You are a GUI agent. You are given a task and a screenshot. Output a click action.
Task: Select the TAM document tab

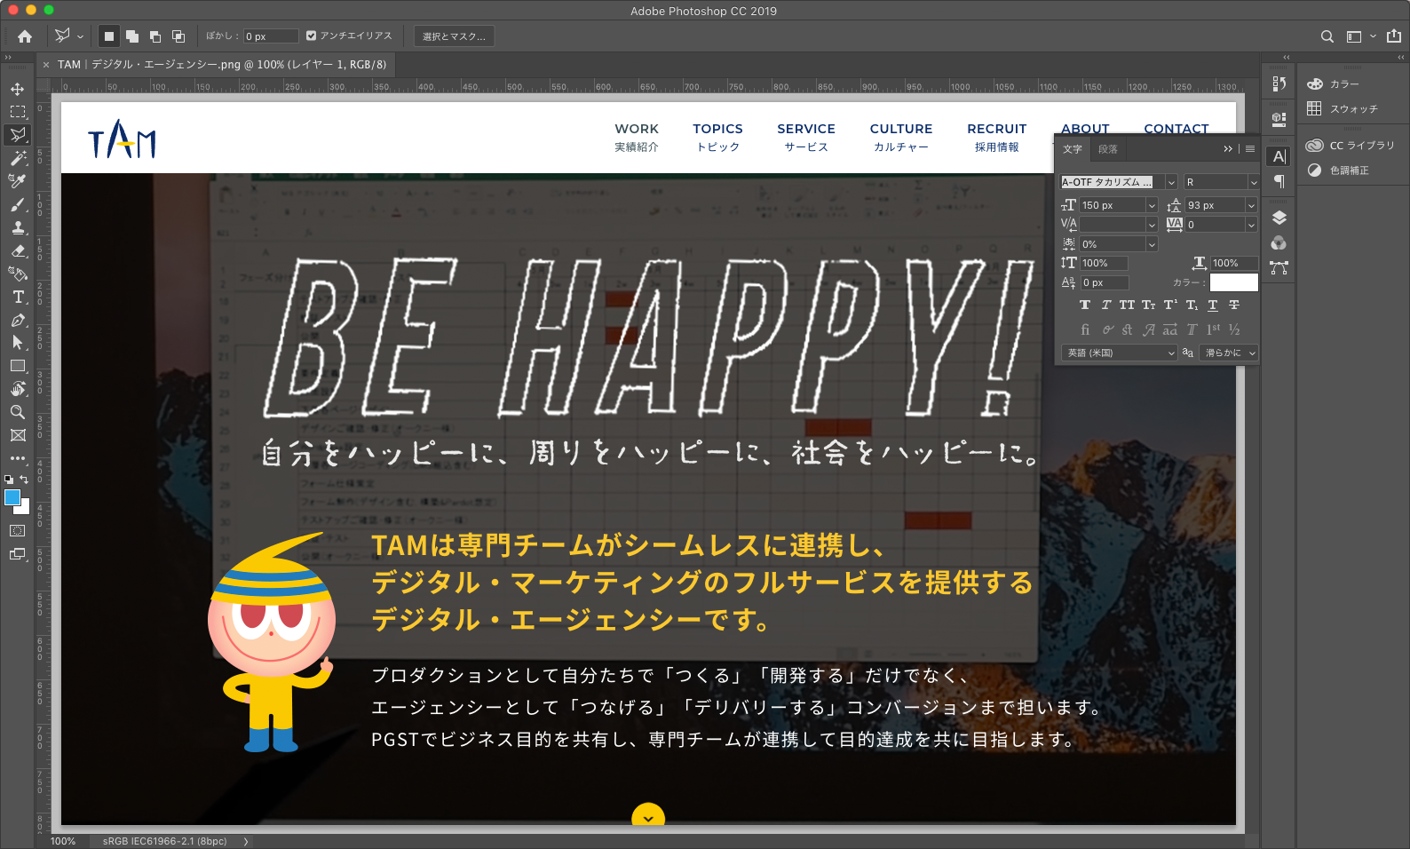point(222,65)
